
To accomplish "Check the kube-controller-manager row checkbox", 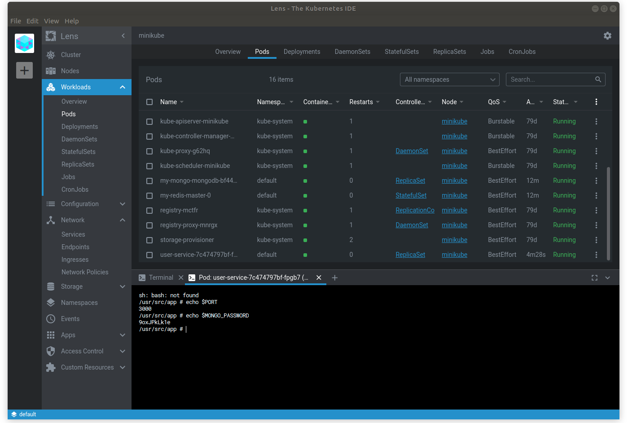I will click(149, 136).
